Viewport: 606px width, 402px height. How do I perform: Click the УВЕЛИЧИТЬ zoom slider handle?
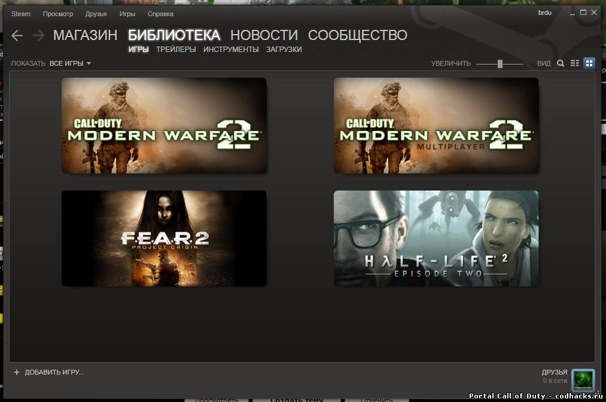coord(500,64)
